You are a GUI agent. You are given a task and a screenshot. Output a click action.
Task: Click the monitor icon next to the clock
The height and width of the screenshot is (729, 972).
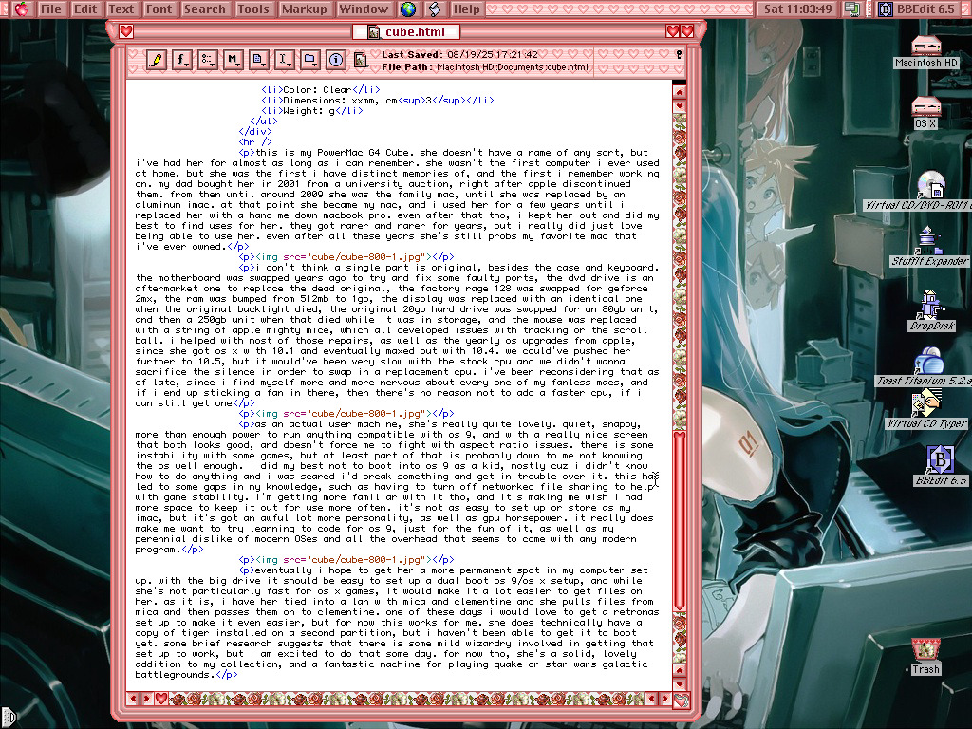pyautogui.click(x=851, y=9)
